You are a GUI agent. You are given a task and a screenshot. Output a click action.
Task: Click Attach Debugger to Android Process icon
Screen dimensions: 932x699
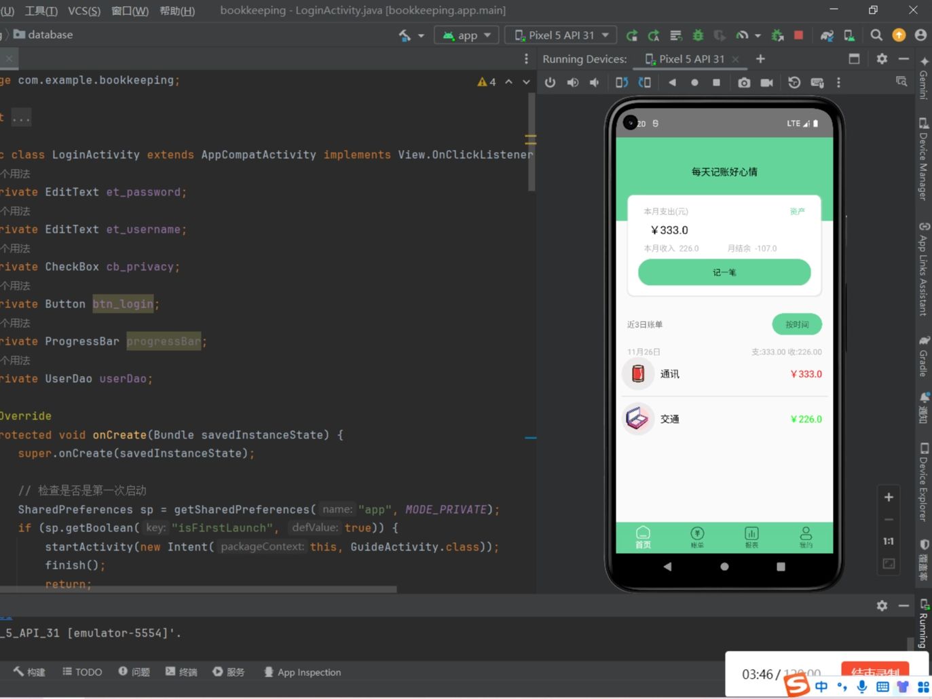point(778,35)
